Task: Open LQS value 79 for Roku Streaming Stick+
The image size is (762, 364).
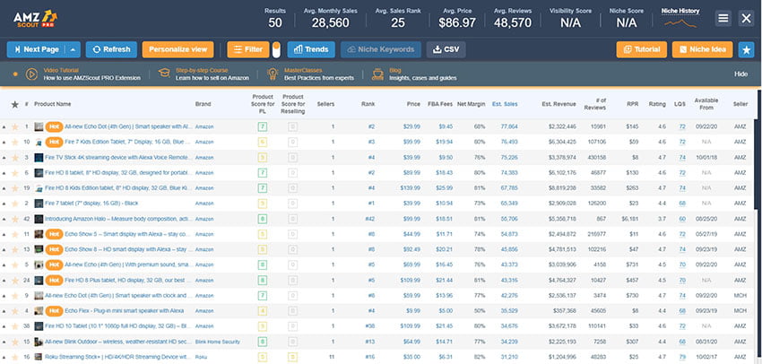Action: coord(682,357)
